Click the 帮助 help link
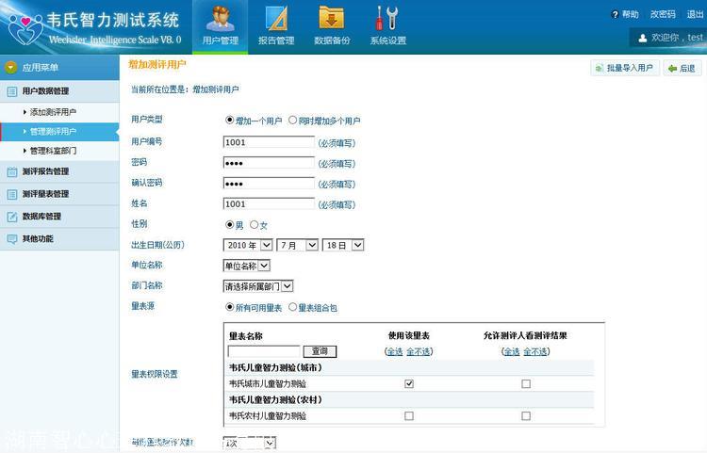 pos(631,14)
